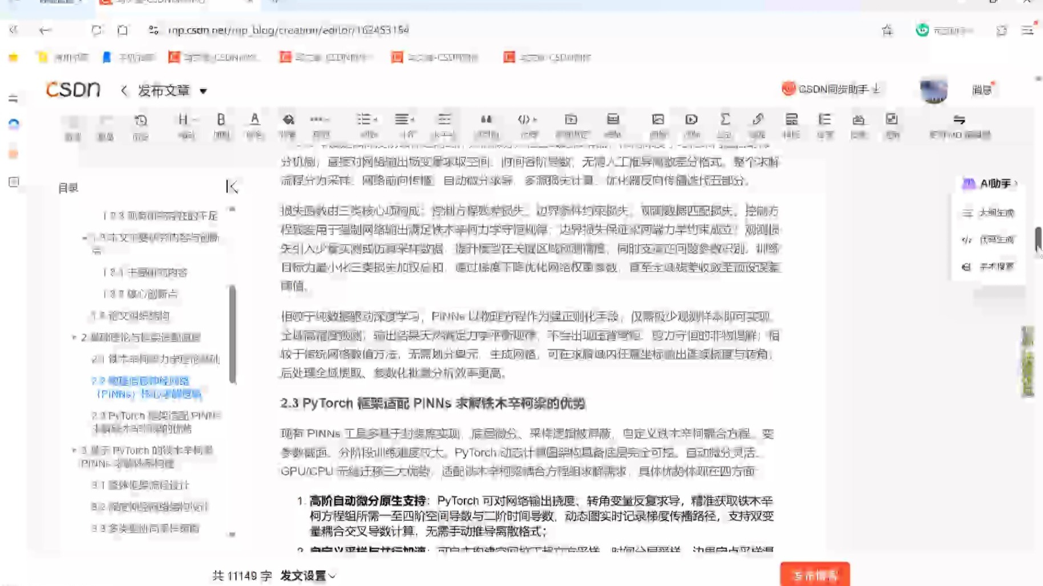Insert a table from the toolbar
This screenshot has height=586, width=1043.
(x=613, y=126)
